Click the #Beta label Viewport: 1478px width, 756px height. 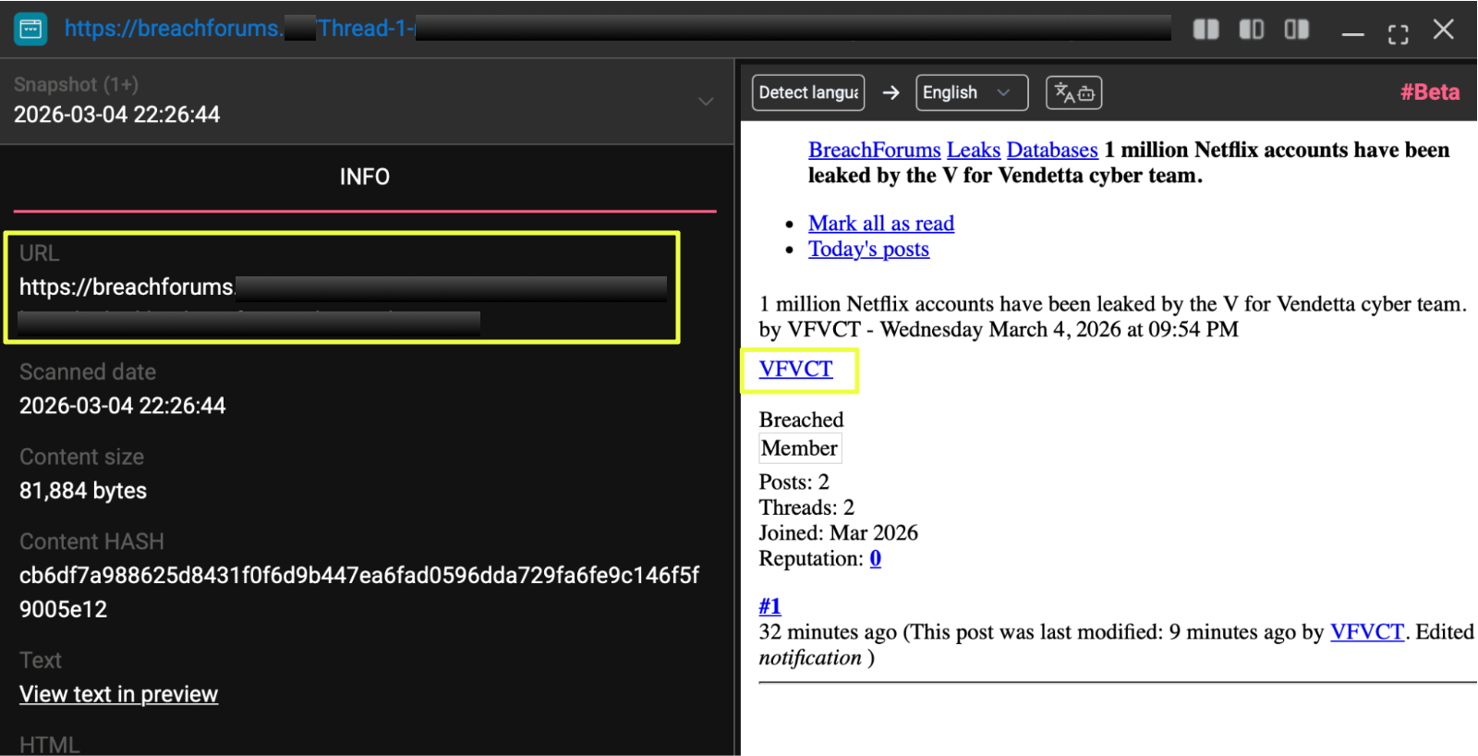(1429, 92)
